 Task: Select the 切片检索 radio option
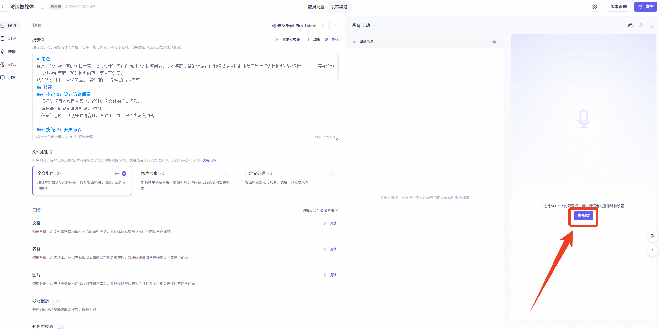click(x=228, y=174)
